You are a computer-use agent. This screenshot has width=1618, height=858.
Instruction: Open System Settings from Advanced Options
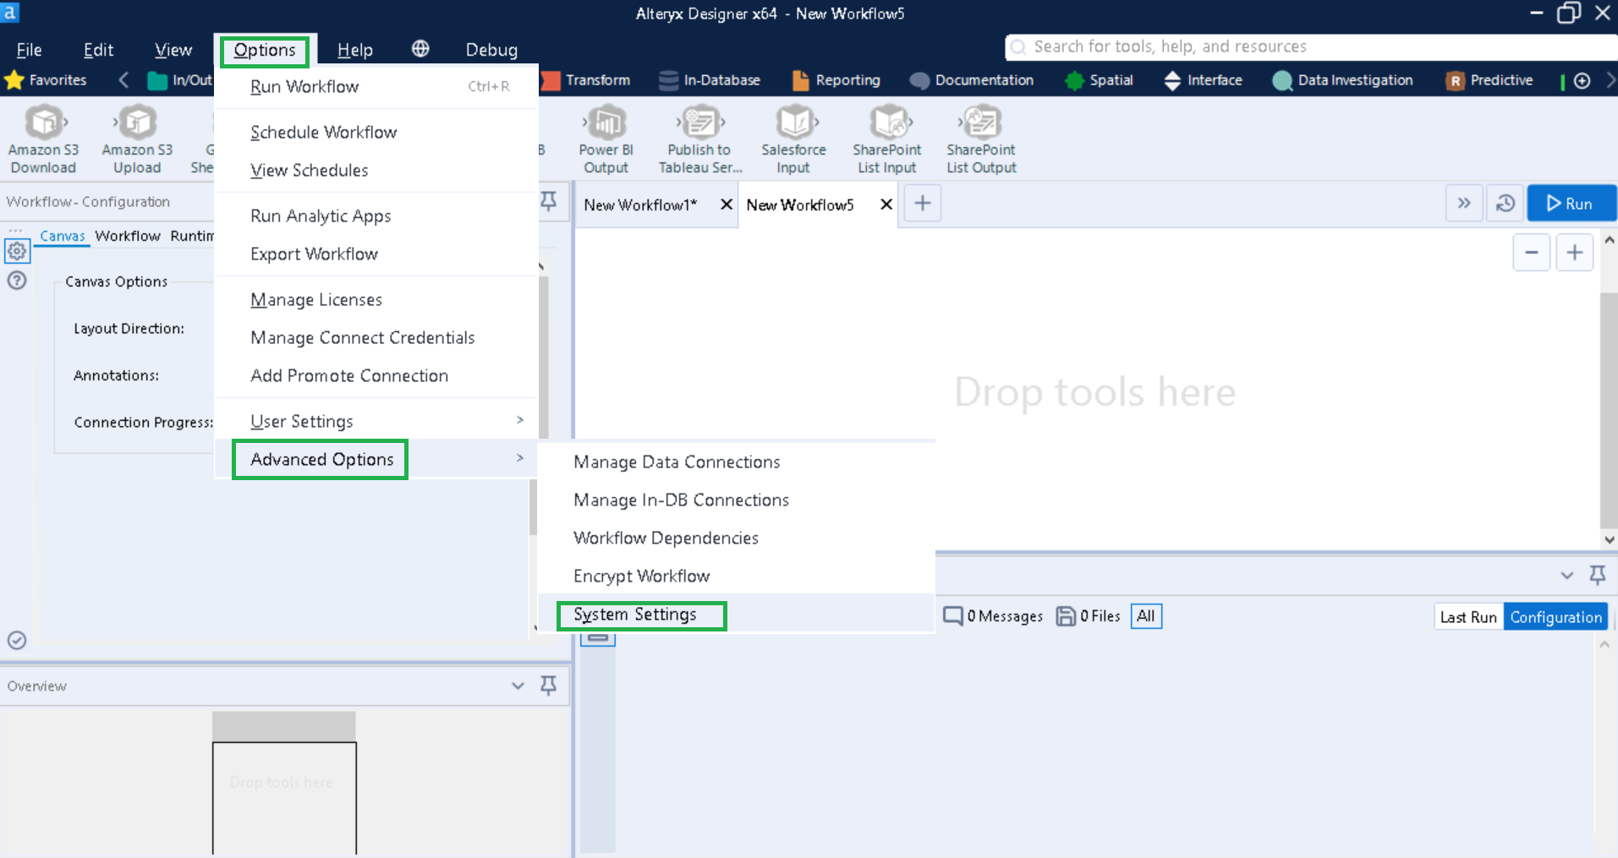click(x=738, y=615)
